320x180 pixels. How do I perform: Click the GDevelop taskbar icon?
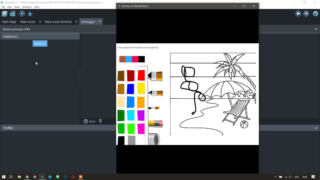[x=42, y=177]
